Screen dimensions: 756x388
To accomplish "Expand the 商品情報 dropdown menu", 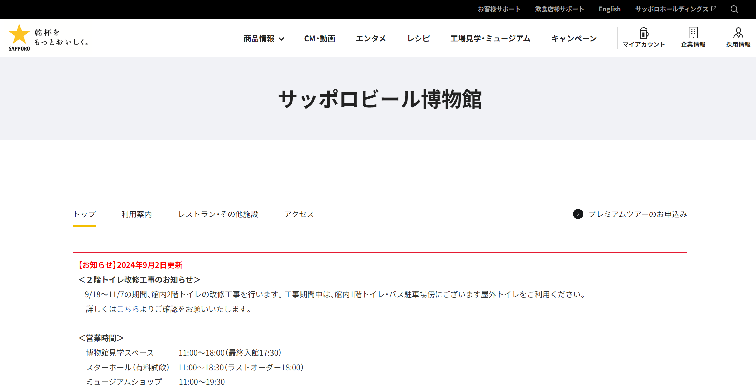I will click(264, 39).
